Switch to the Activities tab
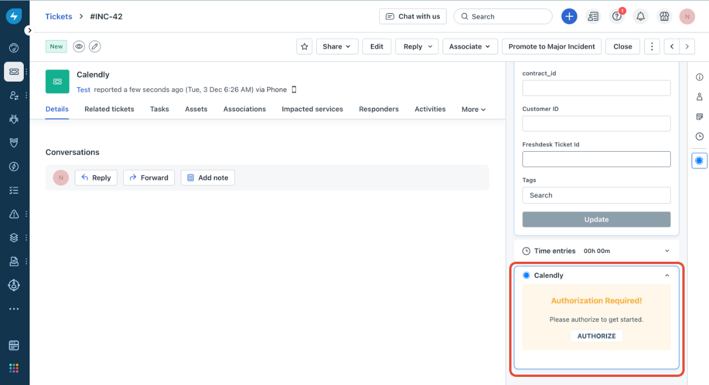Screen dimensions: 709x385 (430, 109)
